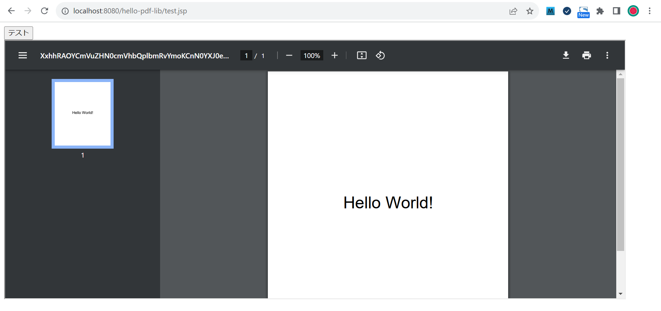Image resolution: width=661 pixels, height=311 pixels.
Task: View site information icon in address bar
Action: (x=65, y=11)
